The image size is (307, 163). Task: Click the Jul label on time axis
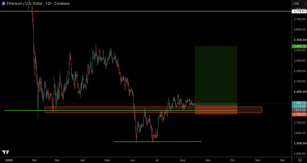pos(157,160)
